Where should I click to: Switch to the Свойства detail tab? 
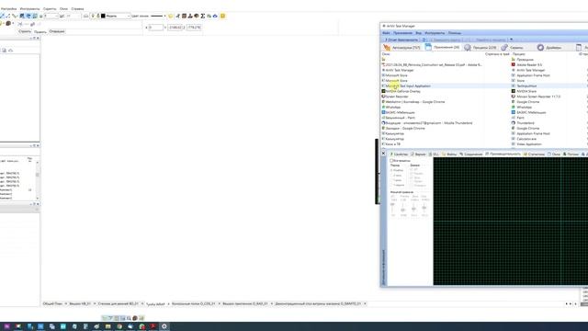399,154
